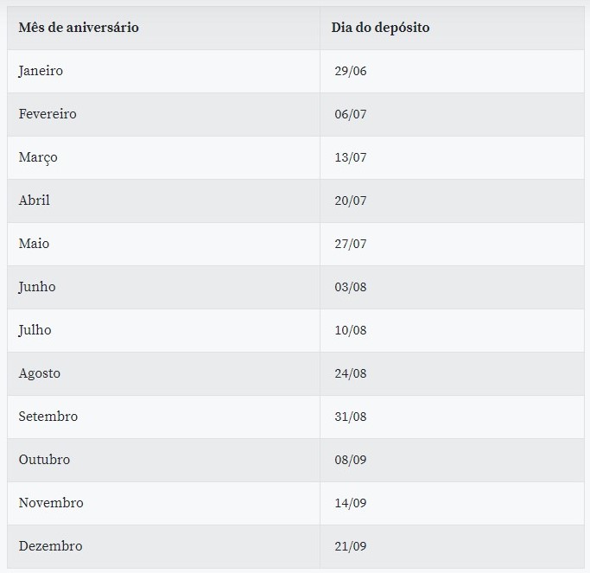Screen dimensions: 590x573
Task: Click the Agosto month cell
Action: (40, 373)
